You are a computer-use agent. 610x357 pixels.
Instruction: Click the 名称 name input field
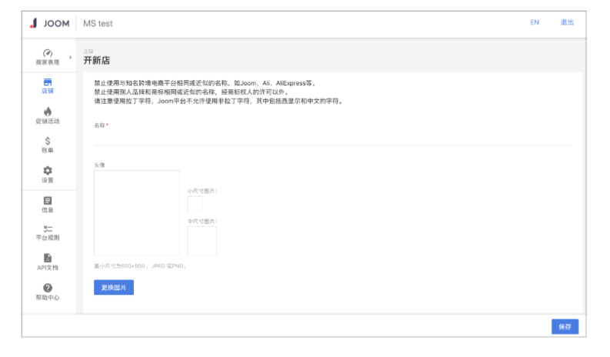332,138
